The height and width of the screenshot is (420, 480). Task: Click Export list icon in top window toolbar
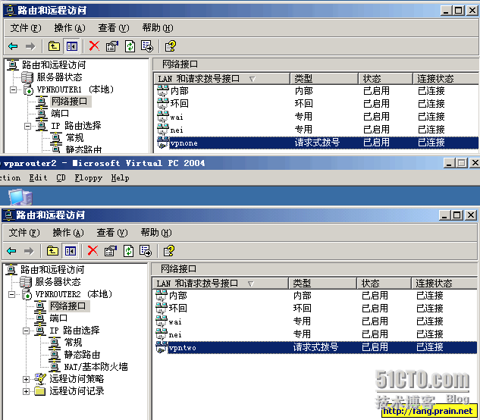click(x=147, y=46)
